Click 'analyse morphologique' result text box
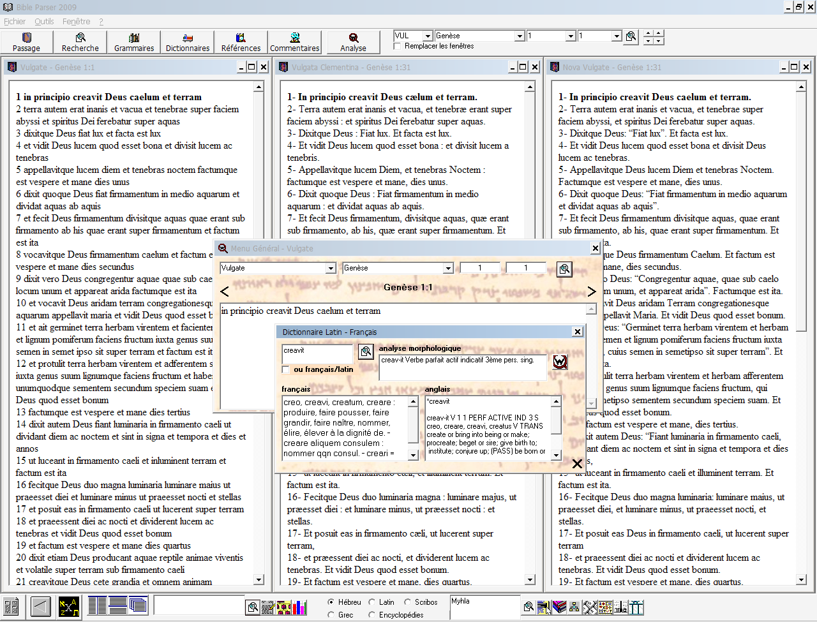817x622 pixels. point(463,367)
